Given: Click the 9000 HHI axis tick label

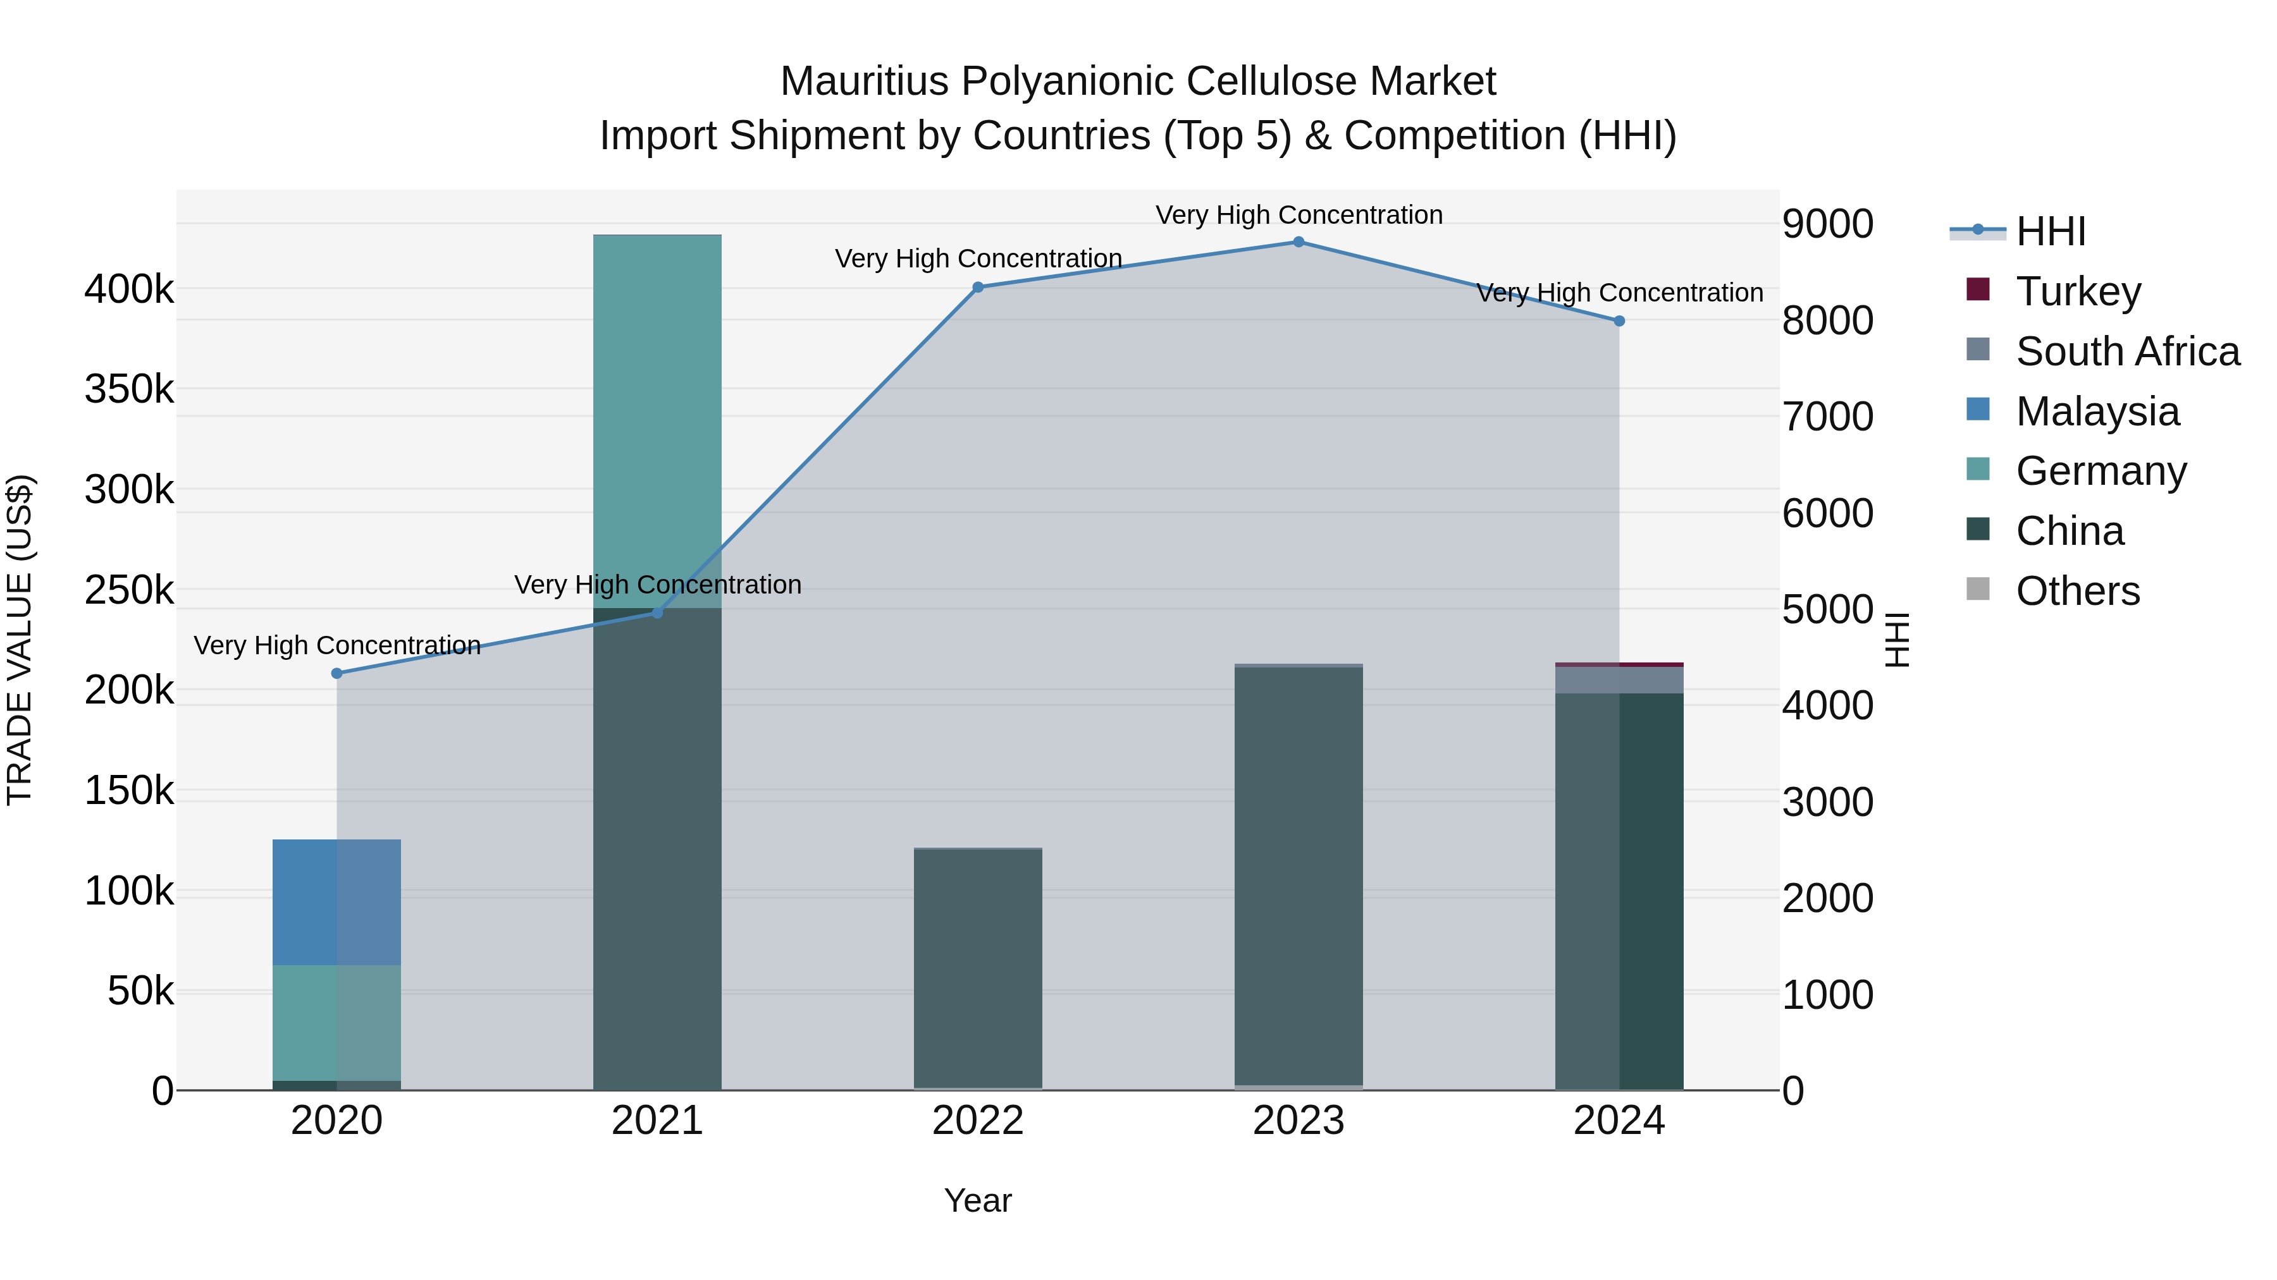Looking at the screenshot, I should point(1827,224).
